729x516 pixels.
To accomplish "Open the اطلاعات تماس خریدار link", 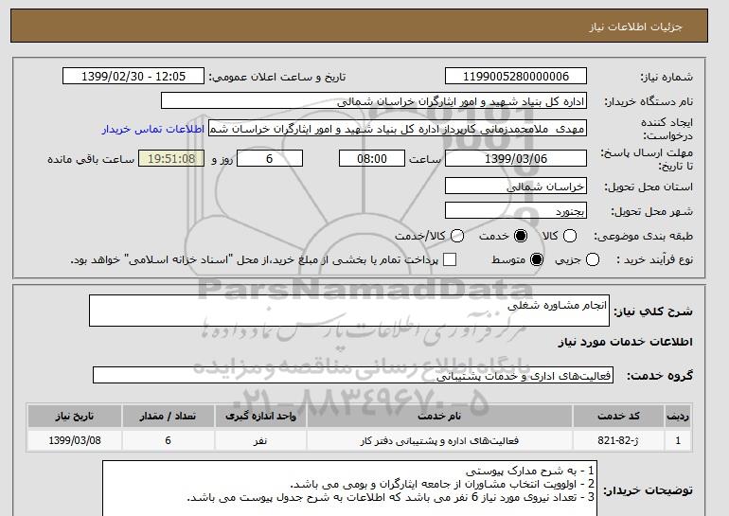I will tap(153, 129).
